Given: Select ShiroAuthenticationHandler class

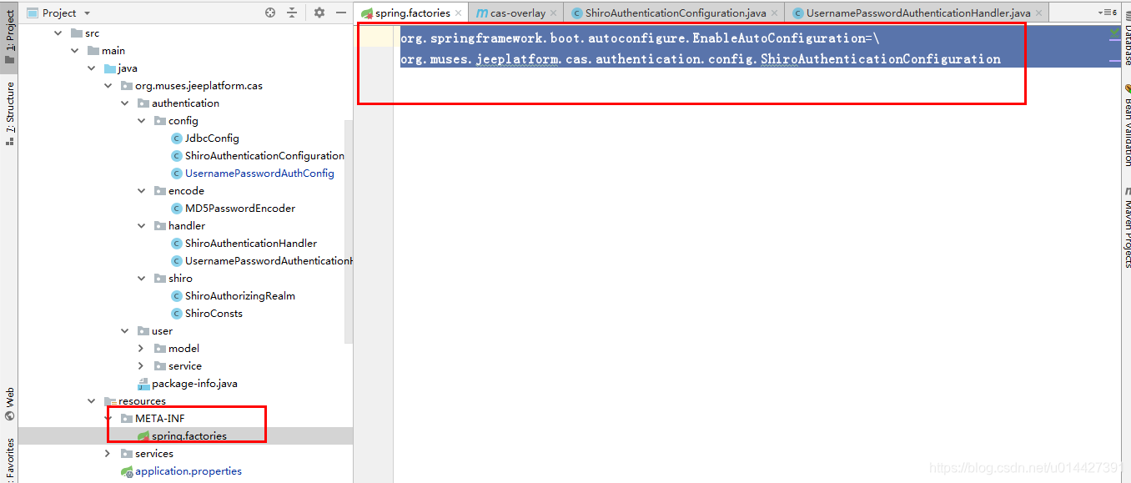Looking at the screenshot, I should point(251,244).
